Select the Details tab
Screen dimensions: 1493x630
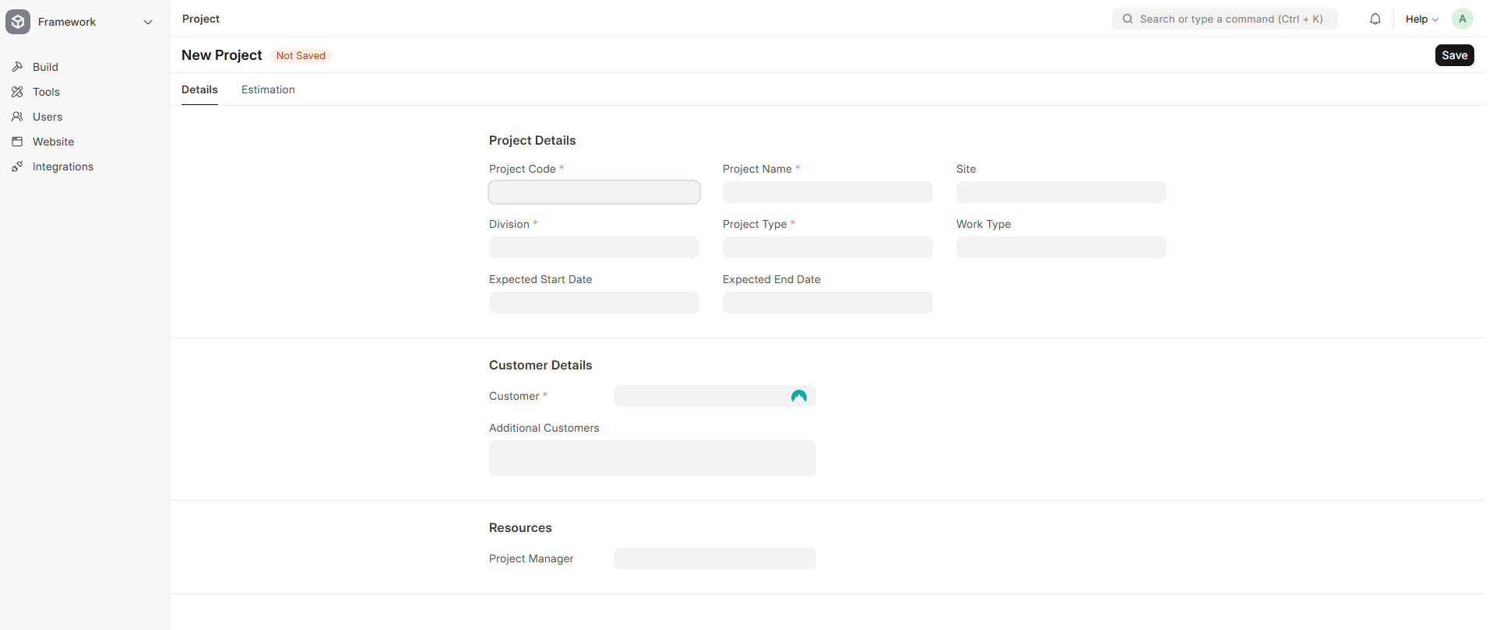[199, 89]
